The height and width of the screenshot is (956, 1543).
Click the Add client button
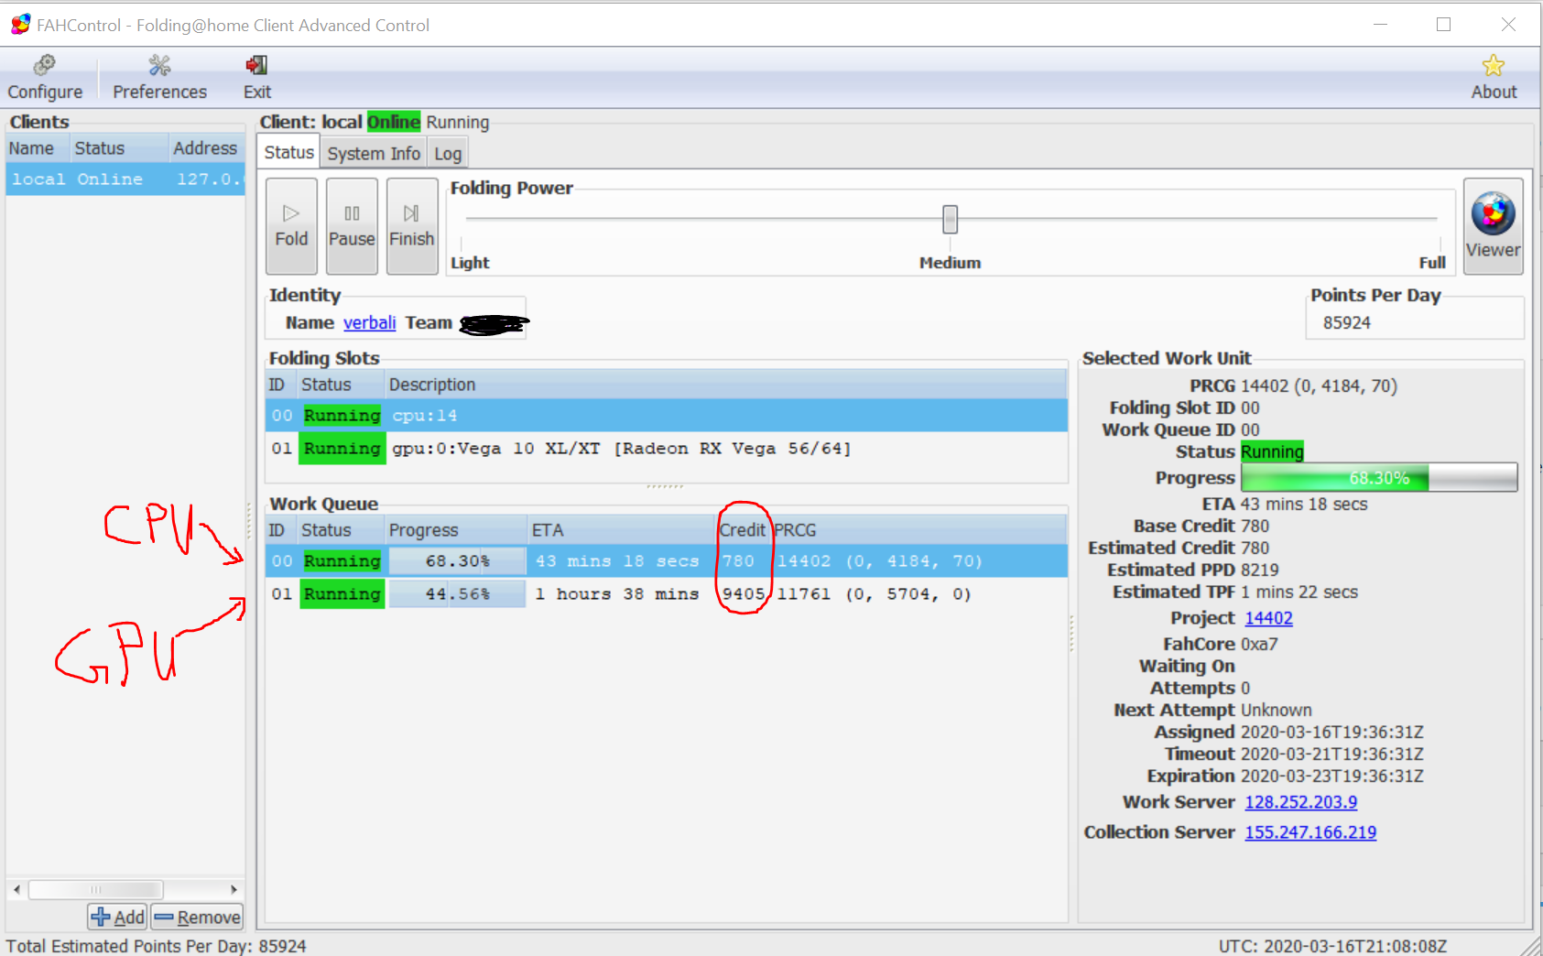click(117, 917)
